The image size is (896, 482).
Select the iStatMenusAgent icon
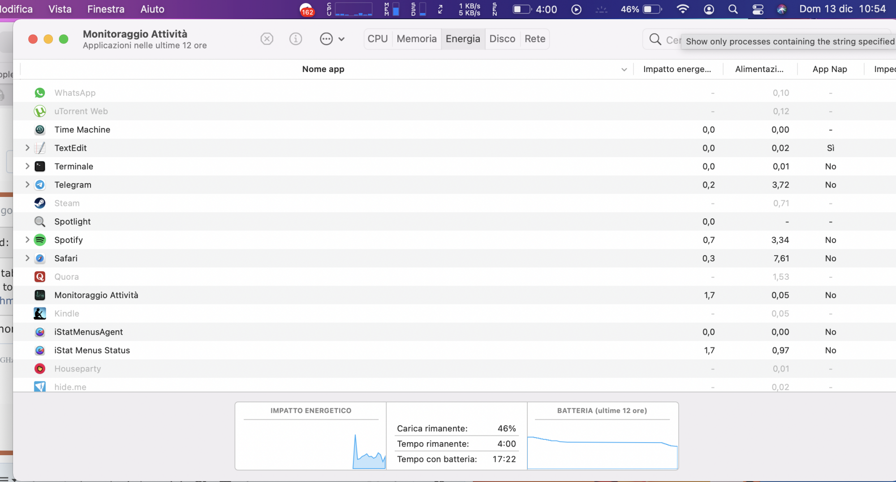click(x=40, y=332)
